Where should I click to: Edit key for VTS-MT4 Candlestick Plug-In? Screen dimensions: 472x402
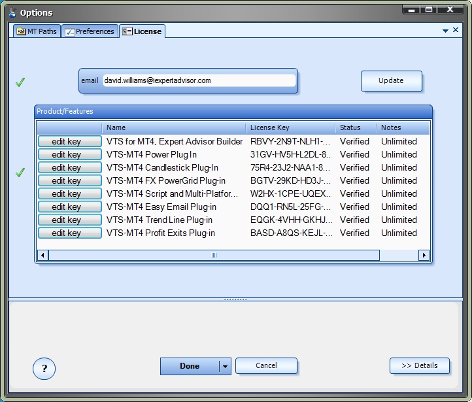[70, 167]
